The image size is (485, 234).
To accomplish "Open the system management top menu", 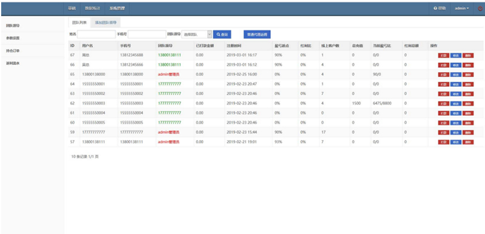I will tap(117, 8).
